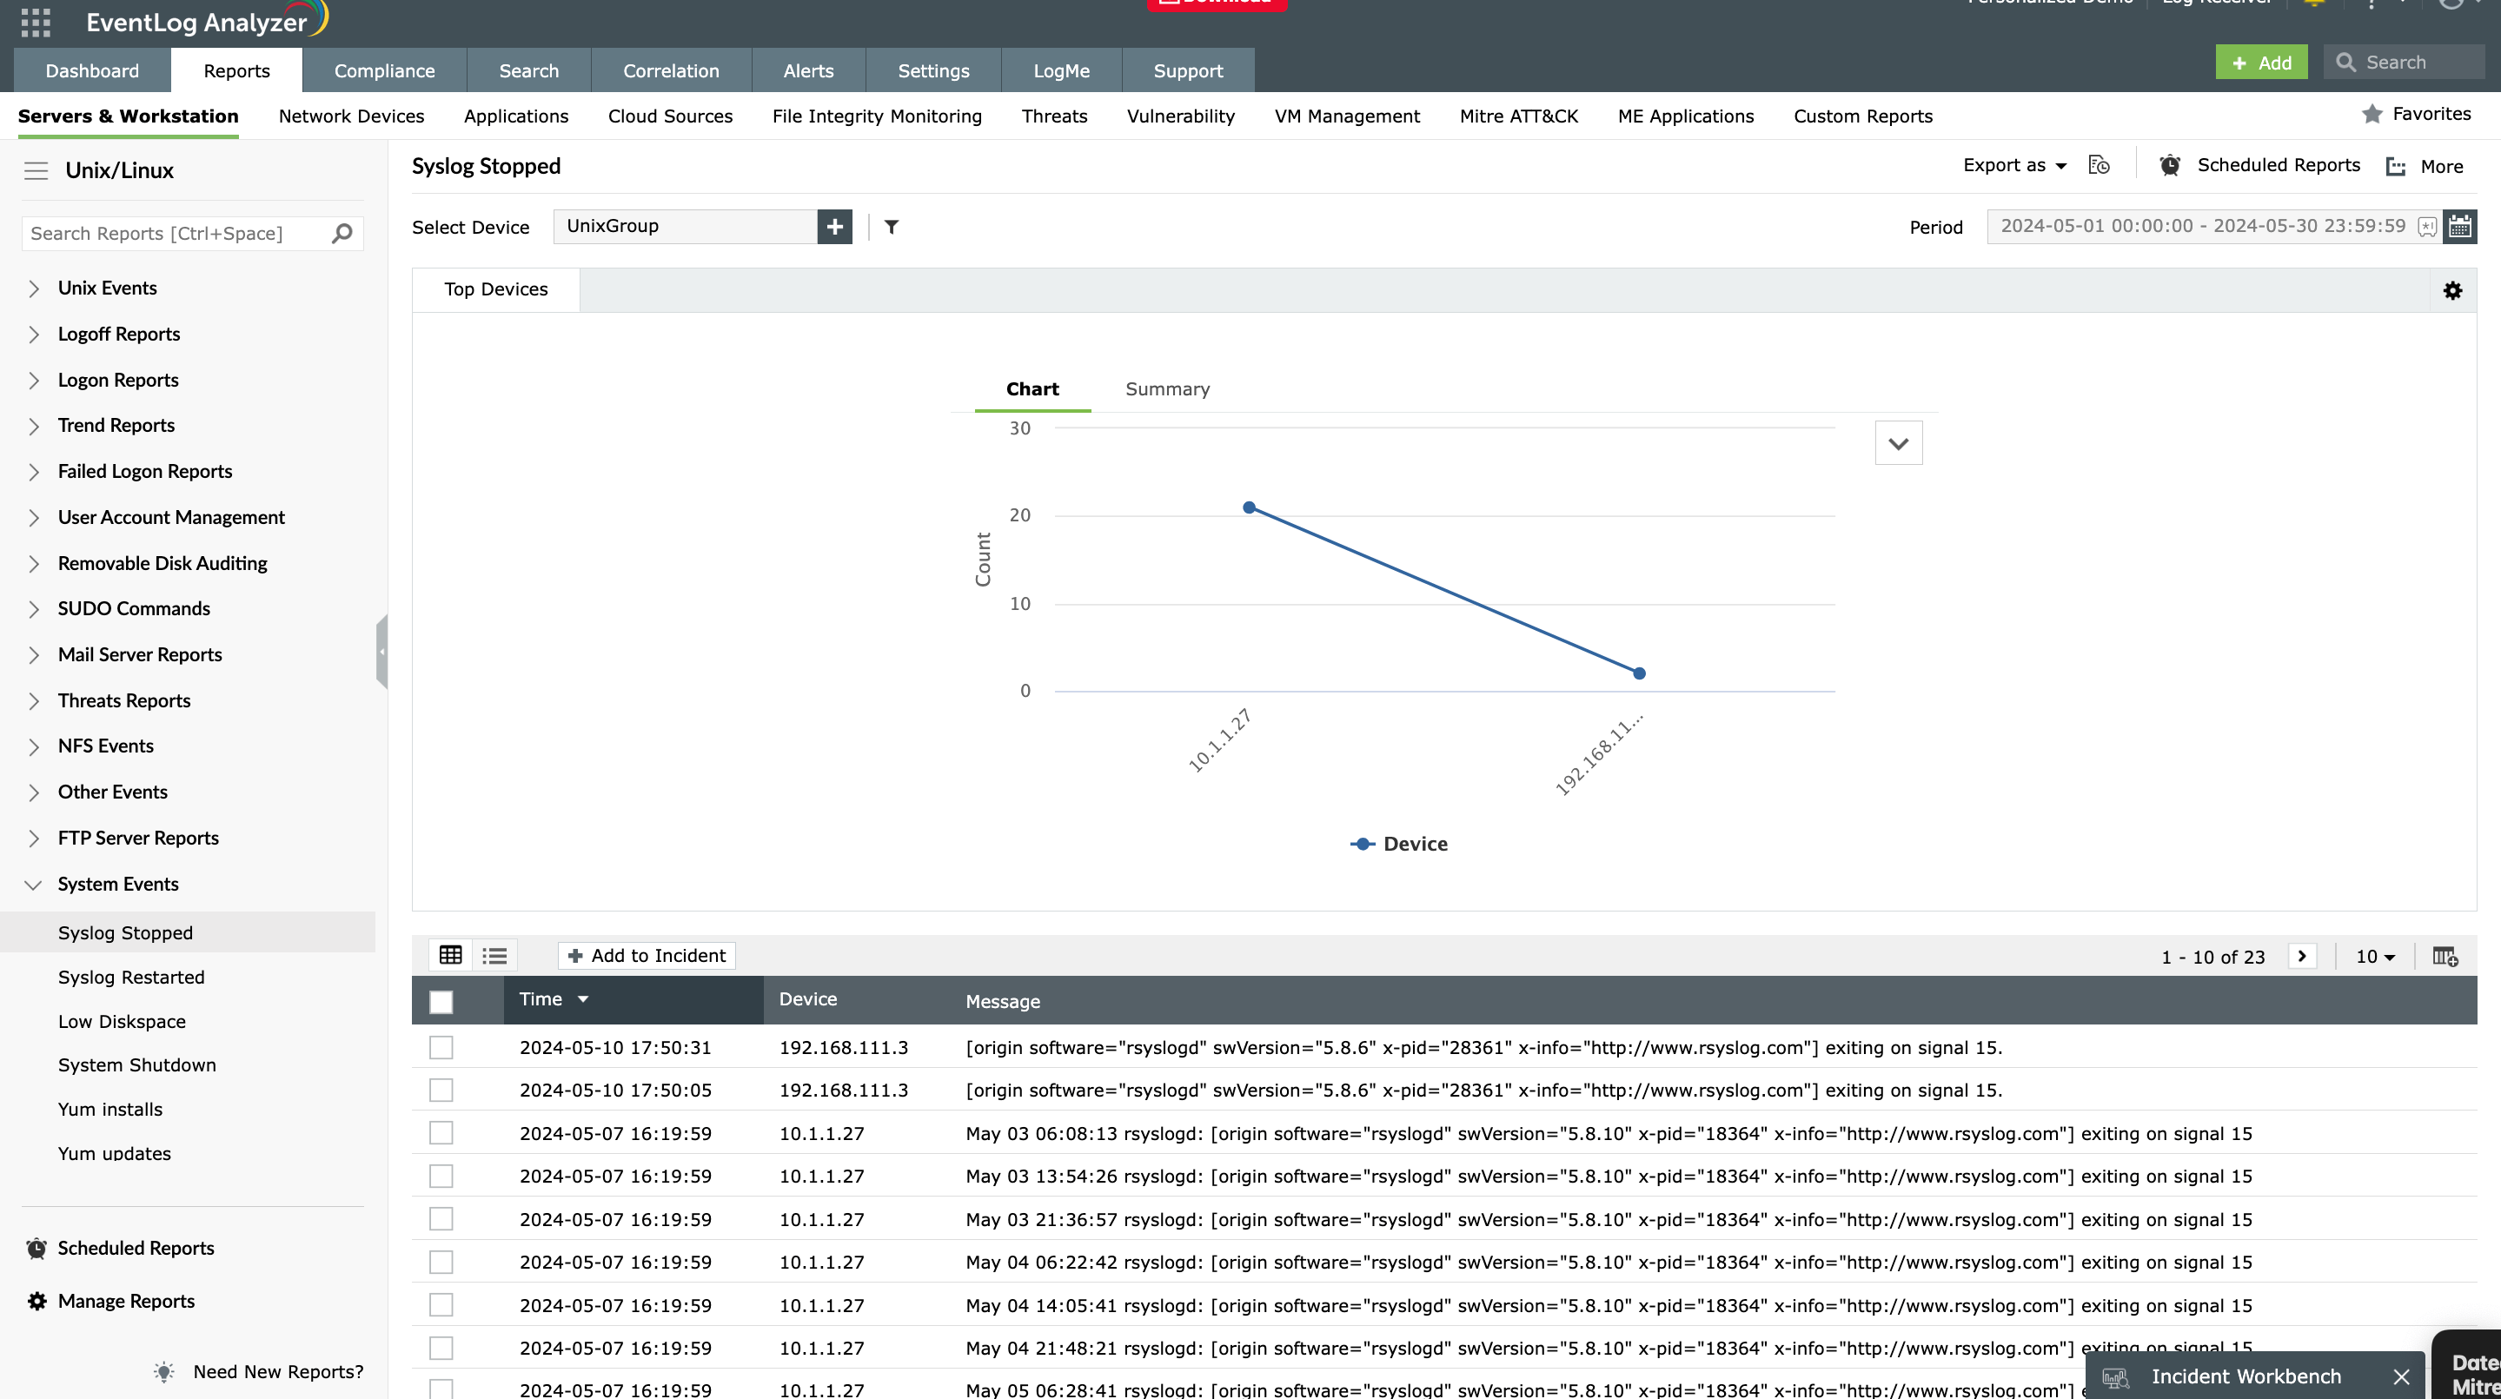Open the chart type chevron dropdown
Image resolution: width=2501 pixels, height=1399 pixels.
[x=1898, y=444]
